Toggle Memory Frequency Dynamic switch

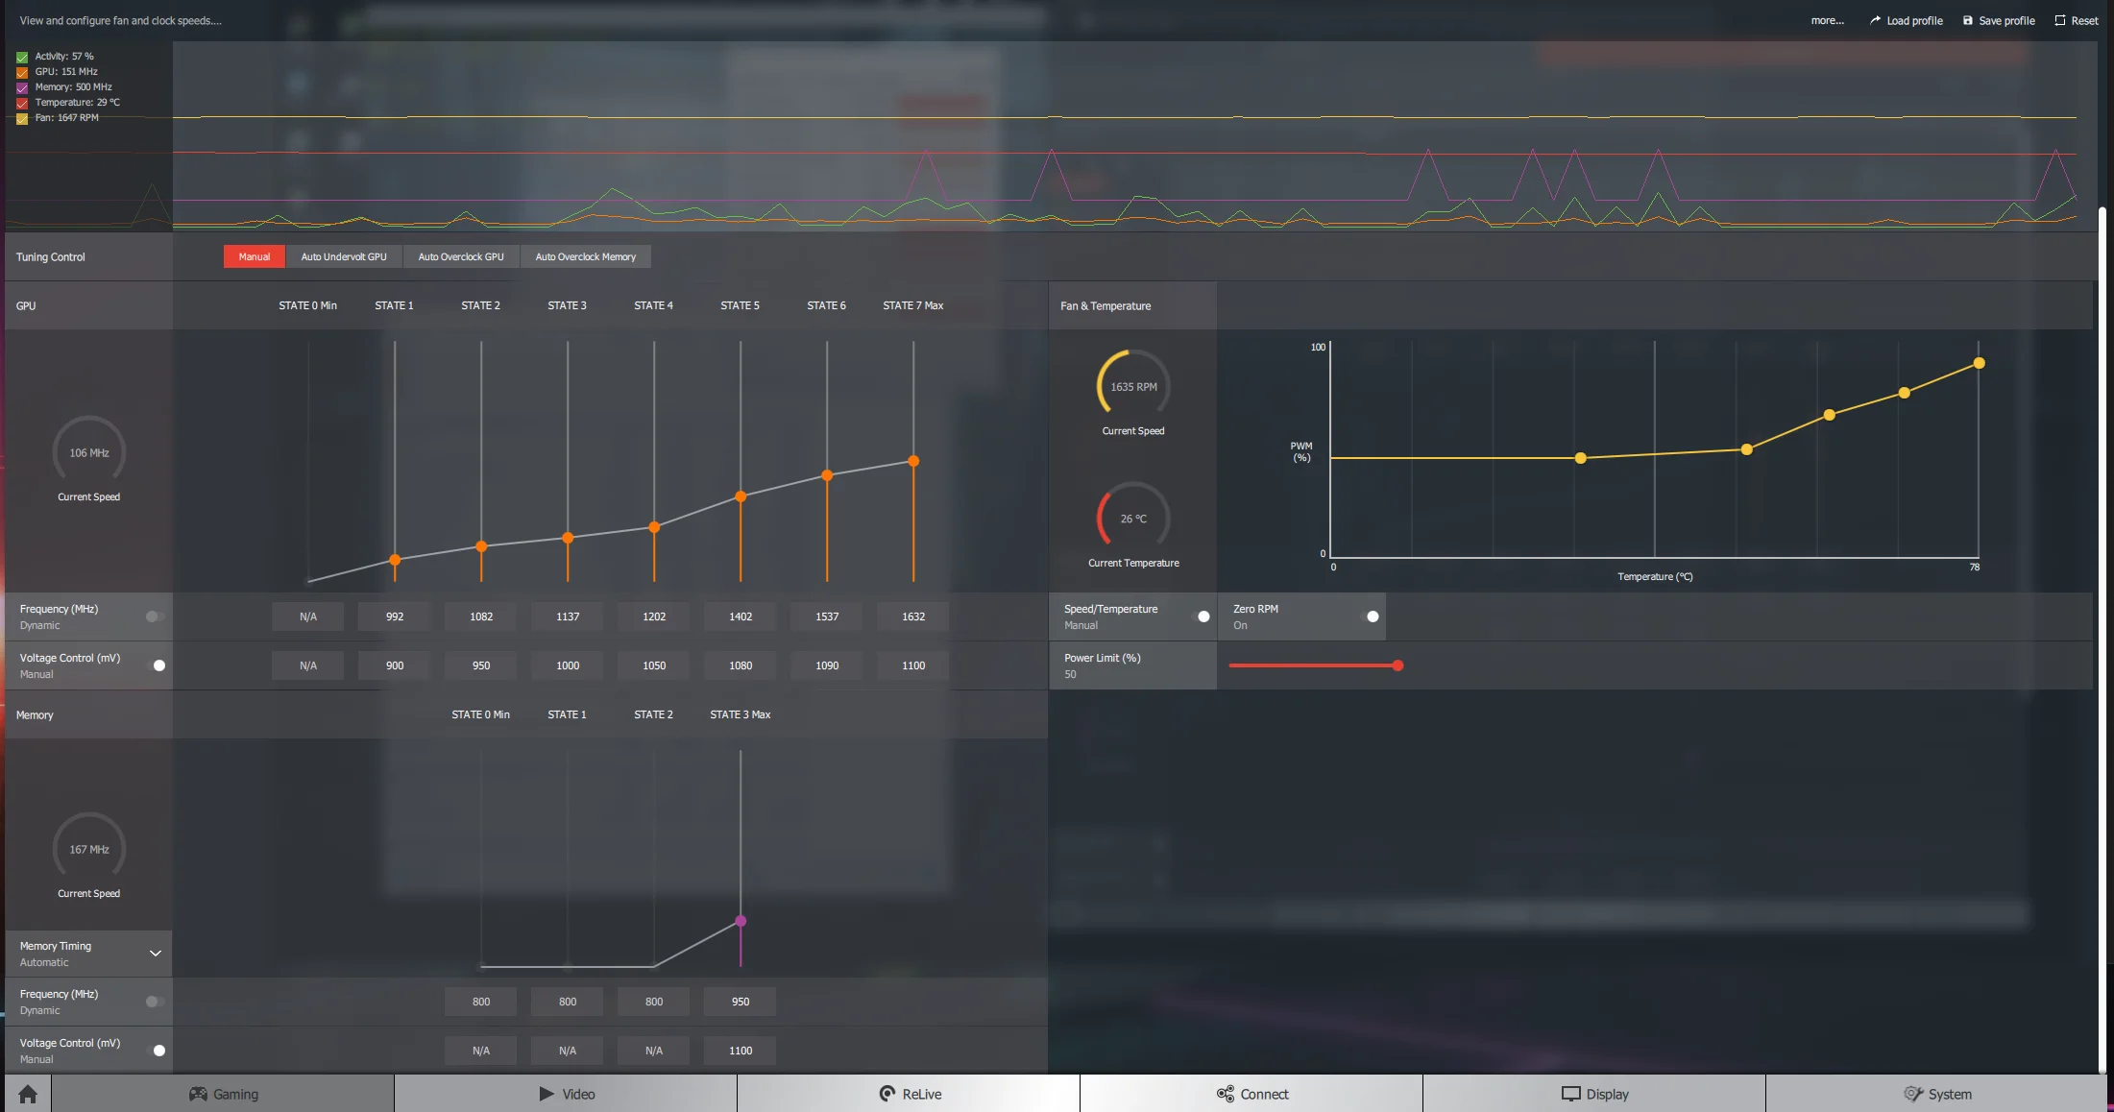pos(155,1002)
